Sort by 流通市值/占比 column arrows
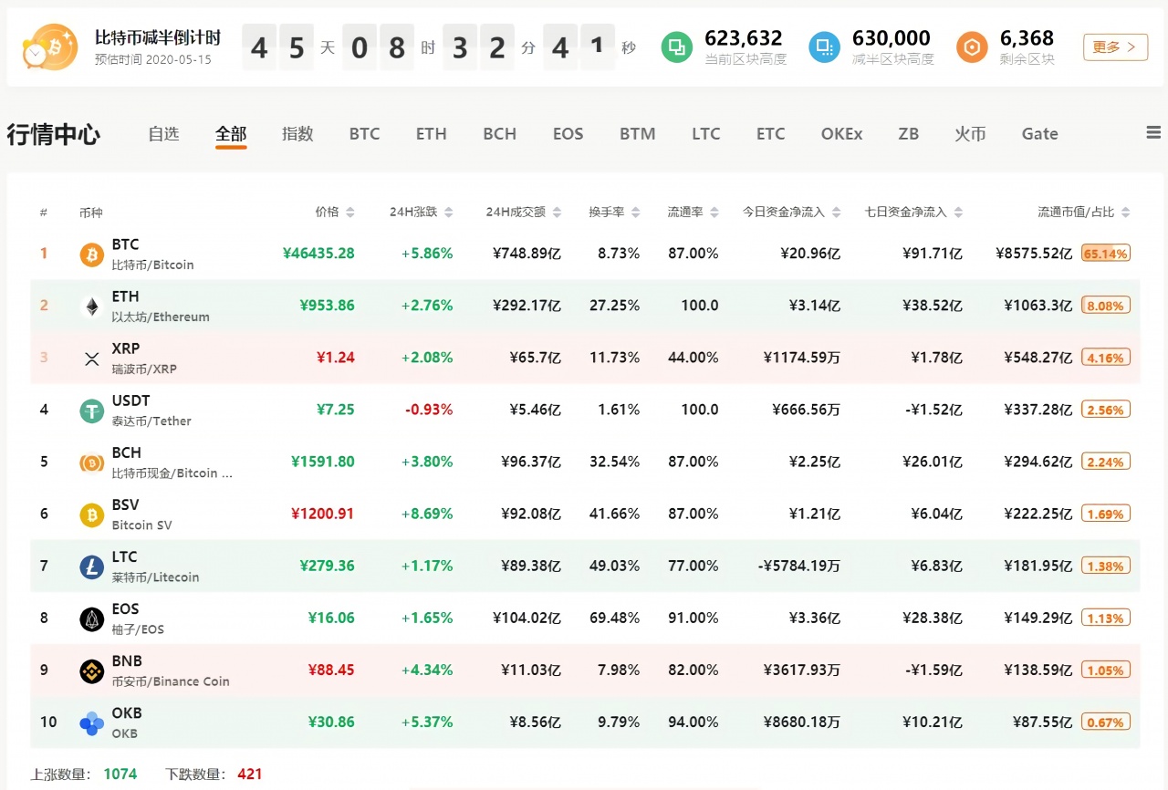The image size is (1168, 790). 1125,213
